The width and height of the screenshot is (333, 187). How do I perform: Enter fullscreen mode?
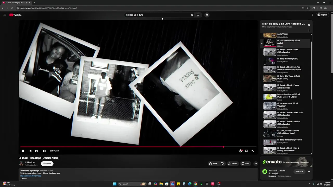253,151
